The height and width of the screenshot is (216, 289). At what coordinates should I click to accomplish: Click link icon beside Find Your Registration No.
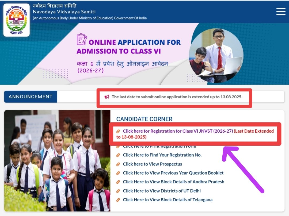(118, 155)
